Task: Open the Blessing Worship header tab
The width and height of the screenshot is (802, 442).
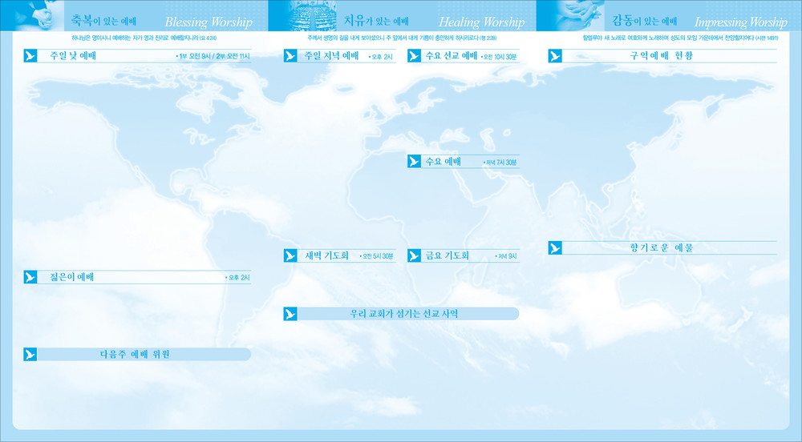Action: click(208, 22)
